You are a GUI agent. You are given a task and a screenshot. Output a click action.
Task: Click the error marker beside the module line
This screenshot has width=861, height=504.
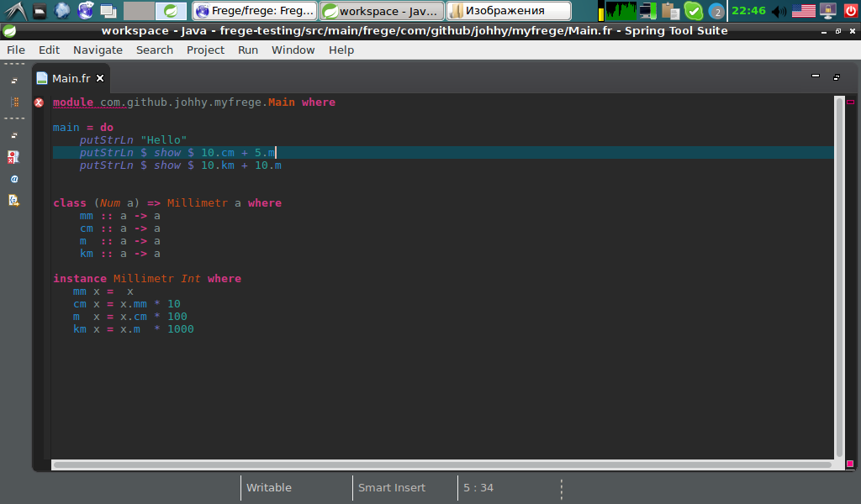[x=39, y=102]
